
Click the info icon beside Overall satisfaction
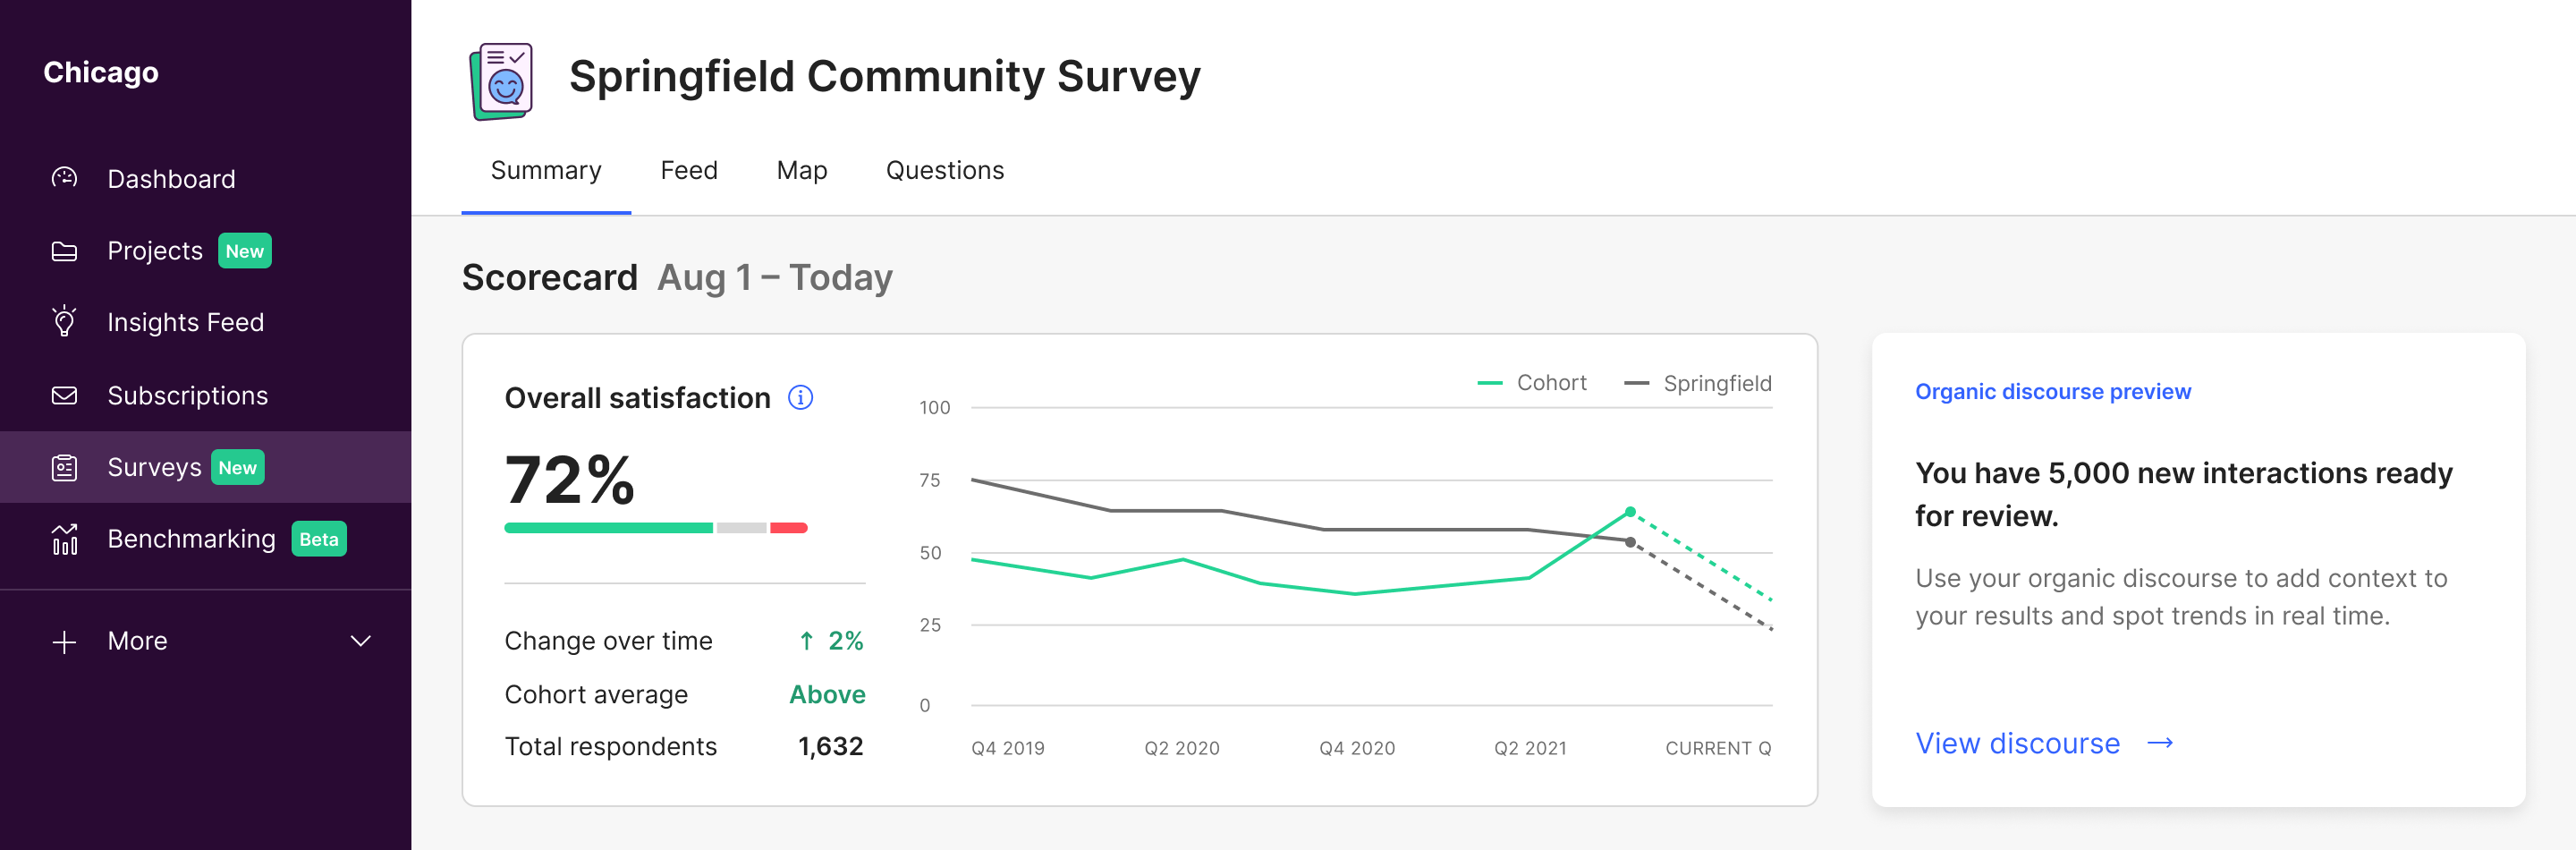[800, 398]
